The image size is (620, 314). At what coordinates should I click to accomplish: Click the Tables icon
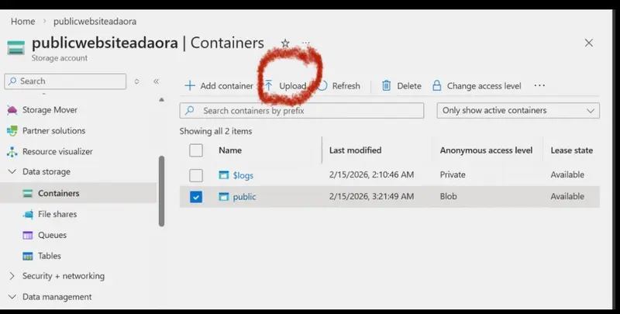tap(28, 257)
